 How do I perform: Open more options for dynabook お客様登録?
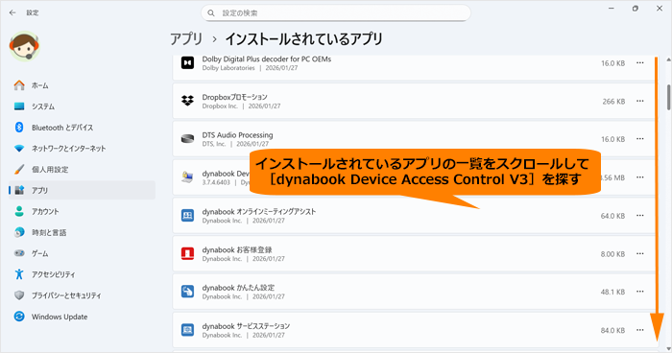pyautogui.click(x=640, y=253)
